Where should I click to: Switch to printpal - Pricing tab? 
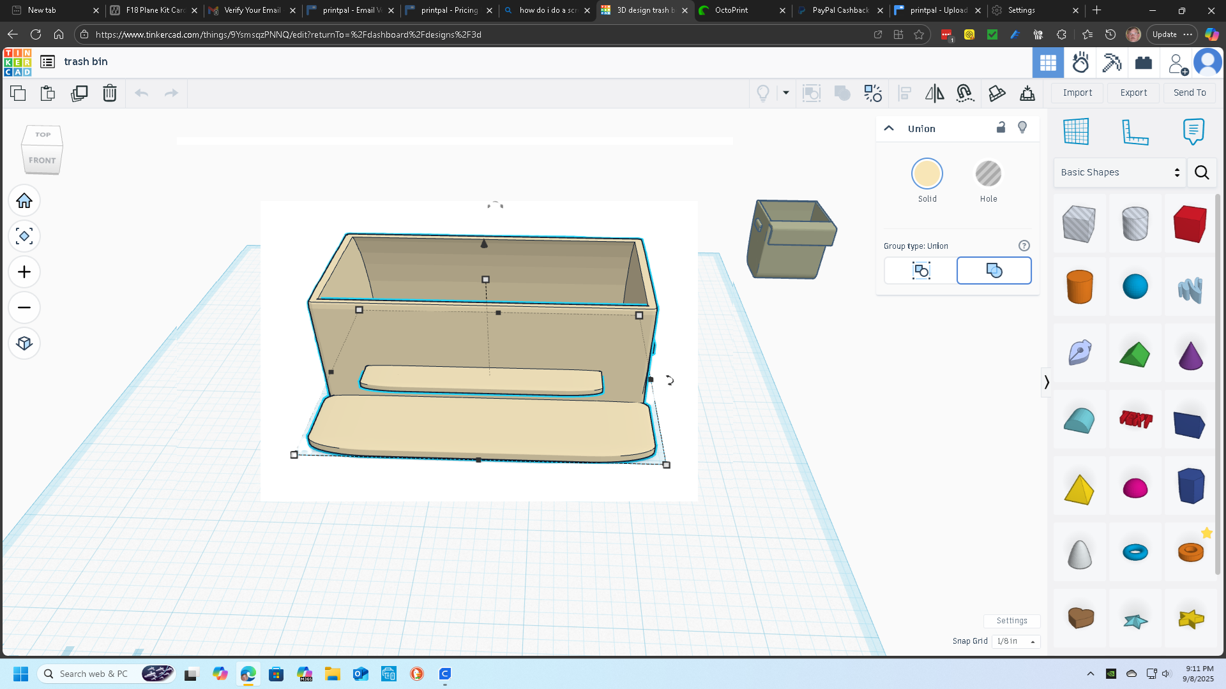coord(450,10)
